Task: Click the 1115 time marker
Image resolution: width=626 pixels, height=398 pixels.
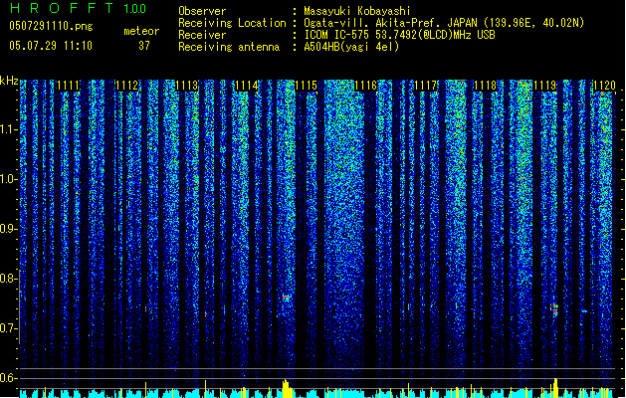Action: click(x=307, y=86)
